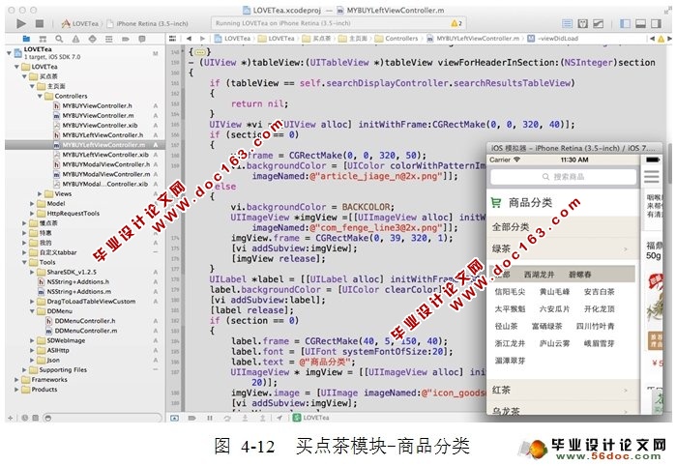Click the Run (play) button
Screen dimensions: 676x466
pyautogui.click(x=20, y=23)
